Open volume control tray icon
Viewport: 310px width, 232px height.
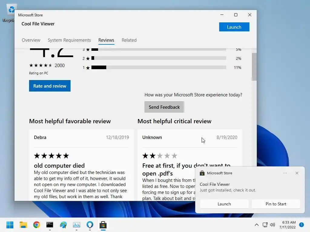pos(272,225)
